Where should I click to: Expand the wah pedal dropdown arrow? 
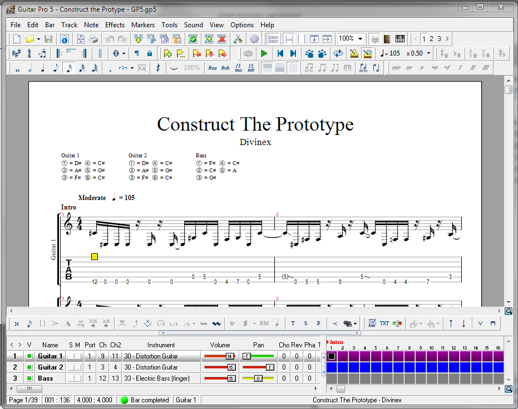(355, 324)
